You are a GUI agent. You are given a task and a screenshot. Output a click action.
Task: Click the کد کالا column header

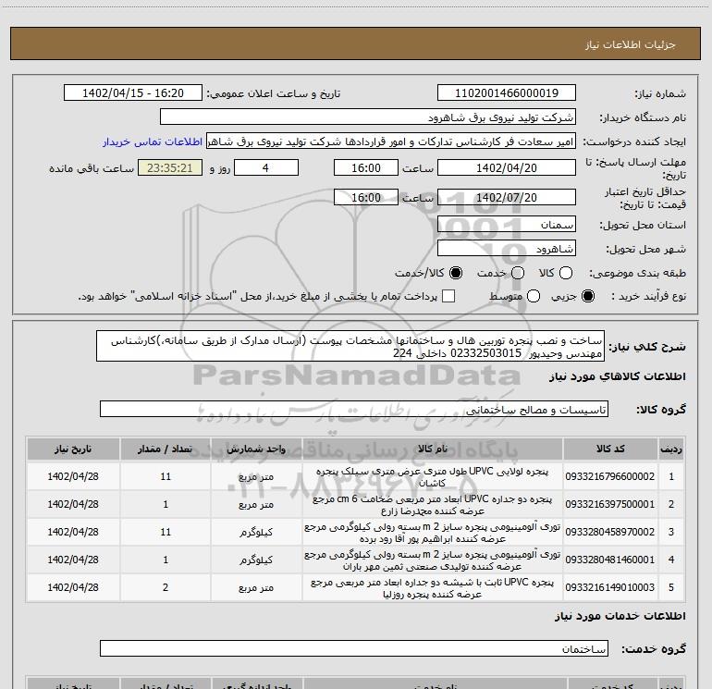(x=610, y=449)
